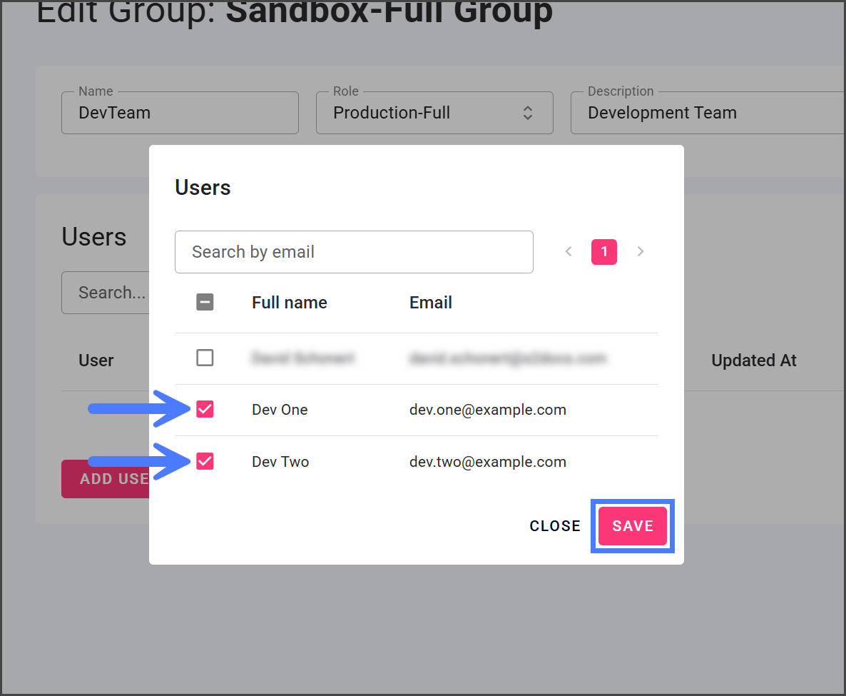Go to next page of users
The image size is (846, 696).
(641, 251)
